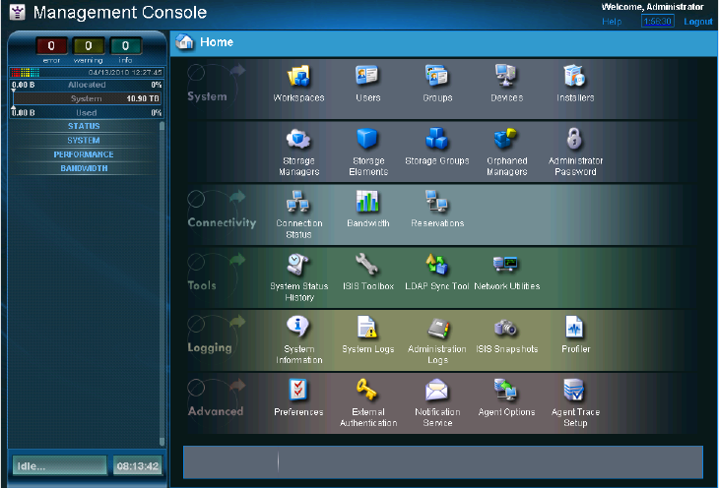Open Storage Groups

(x=437, y=140)
